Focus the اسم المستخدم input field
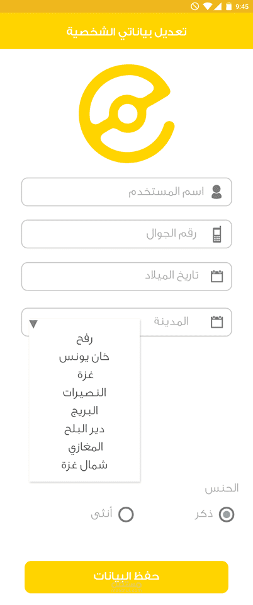This screenshot has width=253, height=605. tap(126, 192)
